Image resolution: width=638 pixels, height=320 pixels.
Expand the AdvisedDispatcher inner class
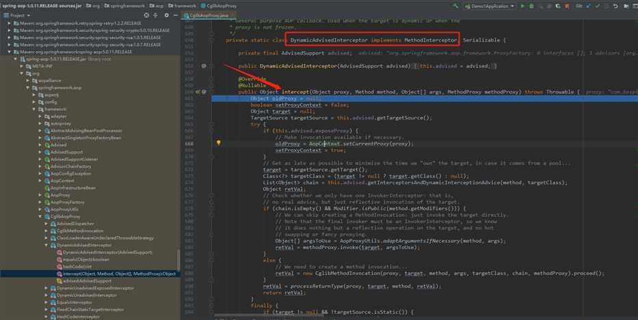point(46,224)
